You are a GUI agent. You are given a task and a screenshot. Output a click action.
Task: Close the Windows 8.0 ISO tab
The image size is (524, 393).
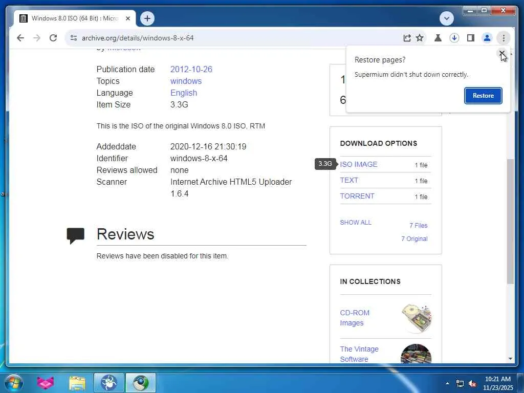(x=127, y=18)
